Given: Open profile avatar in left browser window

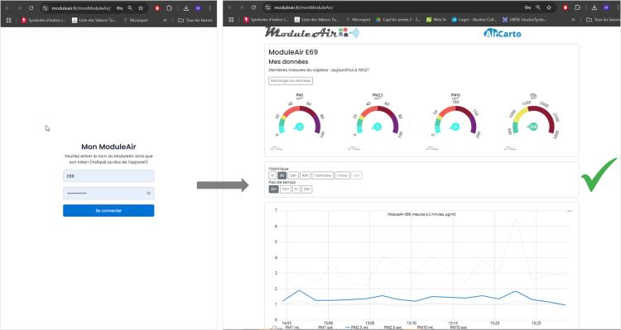Looking at the screenshot, I should click(x=198, y=8).
